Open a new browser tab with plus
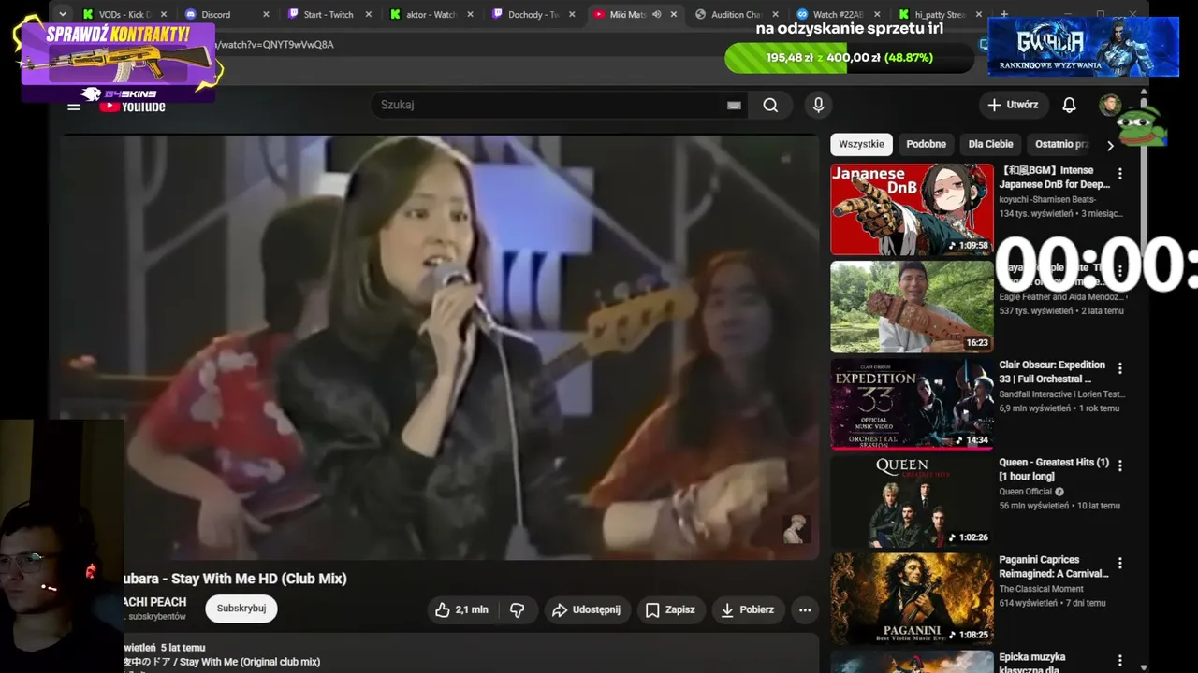Screen dimensions: 1198x673 point(1004,14)
